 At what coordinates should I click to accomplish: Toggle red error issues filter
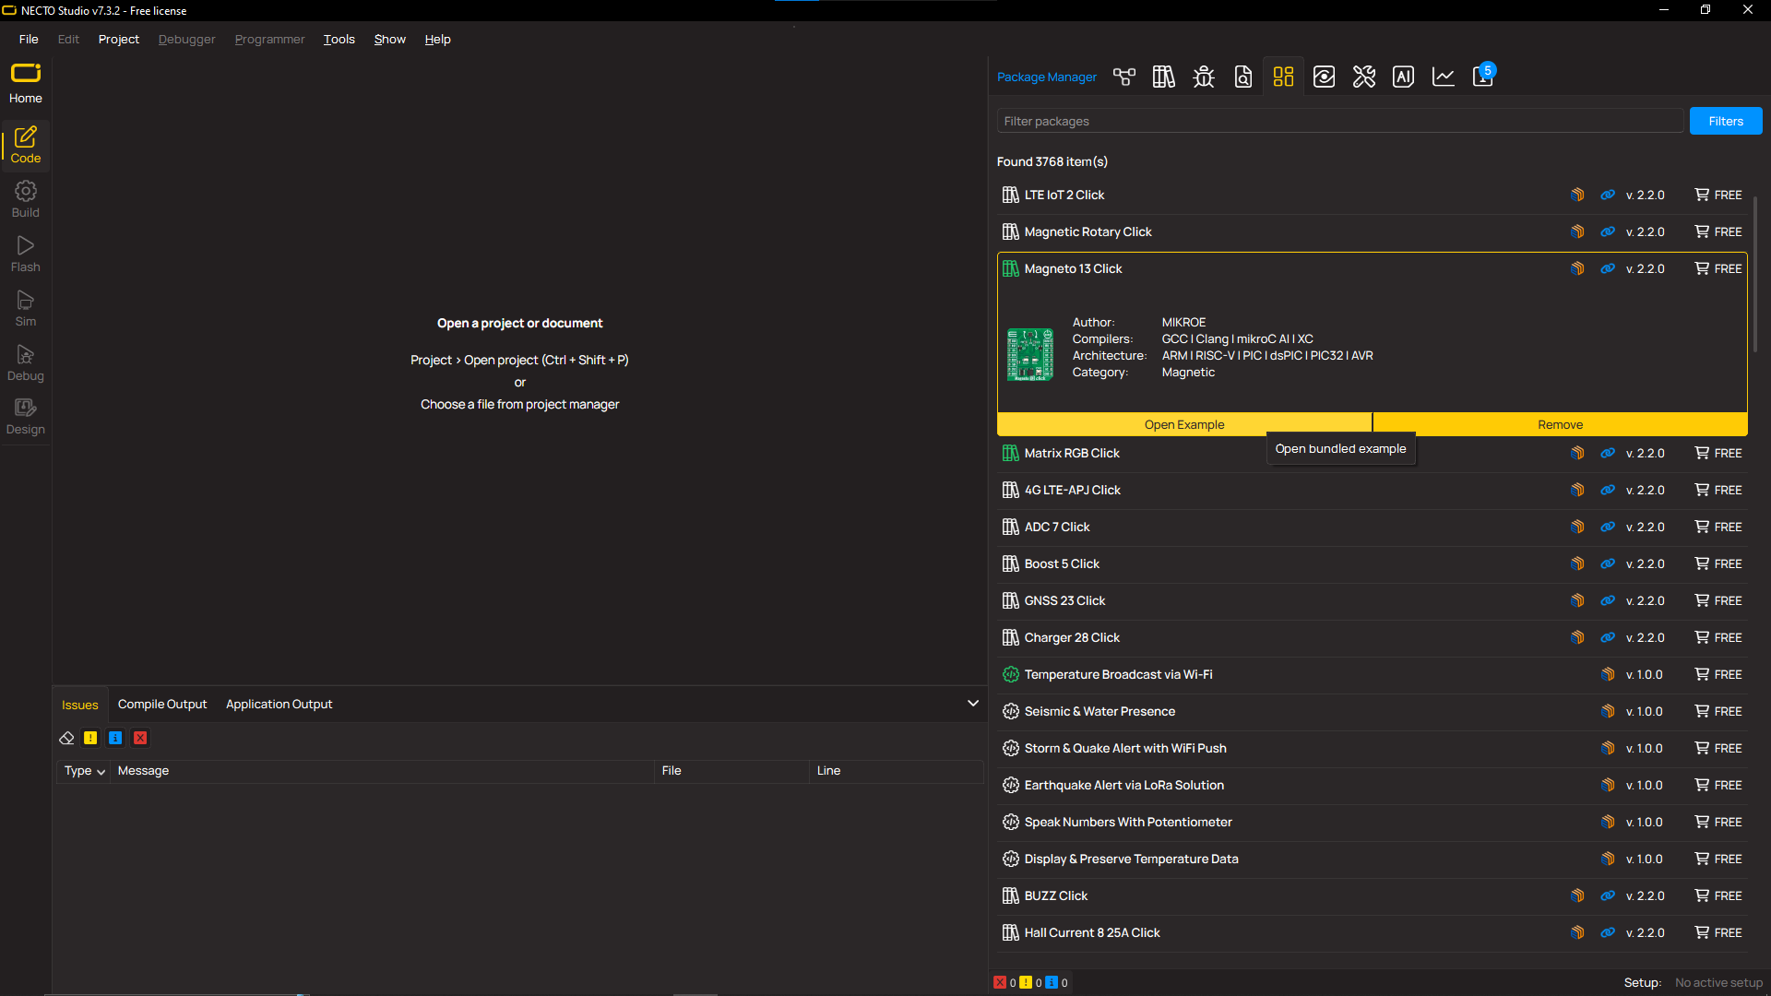coord(140,738)
